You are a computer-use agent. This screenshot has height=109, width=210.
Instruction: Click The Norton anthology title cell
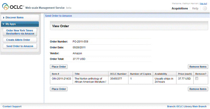90,80
